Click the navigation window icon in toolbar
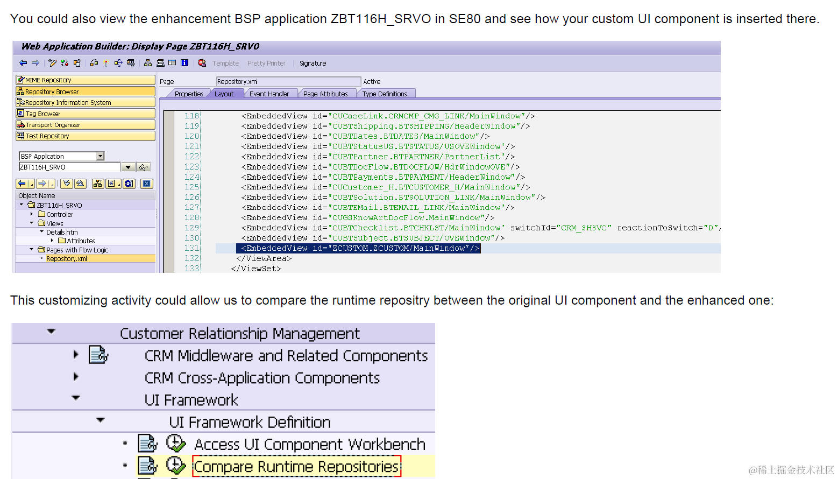 click(x=160, y=63)
